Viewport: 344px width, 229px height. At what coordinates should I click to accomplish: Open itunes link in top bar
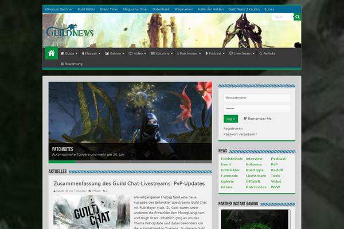[269, 9]
